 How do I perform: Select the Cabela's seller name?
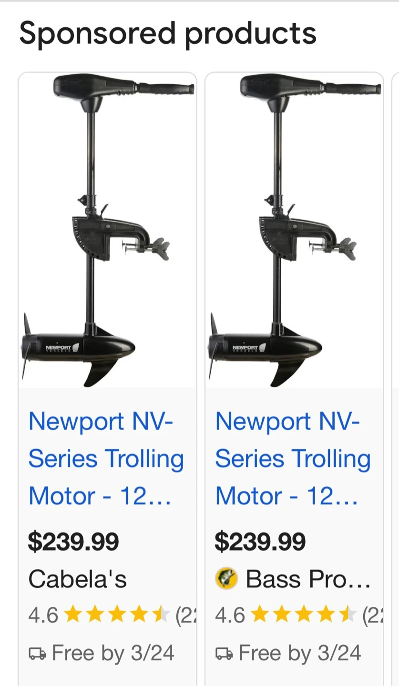pos(77,579)
